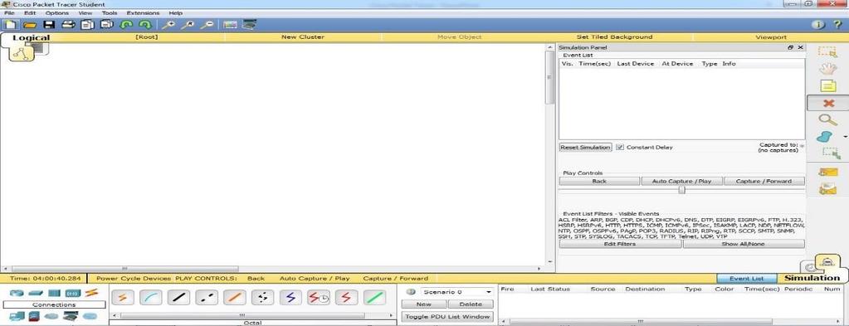Pick the green Octal cable connection

click(x=374, y=297)
